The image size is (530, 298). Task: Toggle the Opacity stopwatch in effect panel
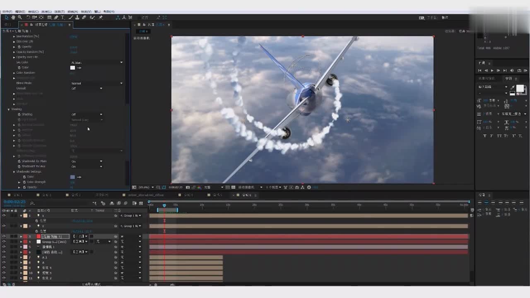(19, 47)
